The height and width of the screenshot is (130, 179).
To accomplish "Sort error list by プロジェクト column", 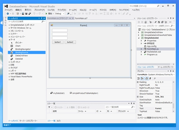I will click(126, 111).
